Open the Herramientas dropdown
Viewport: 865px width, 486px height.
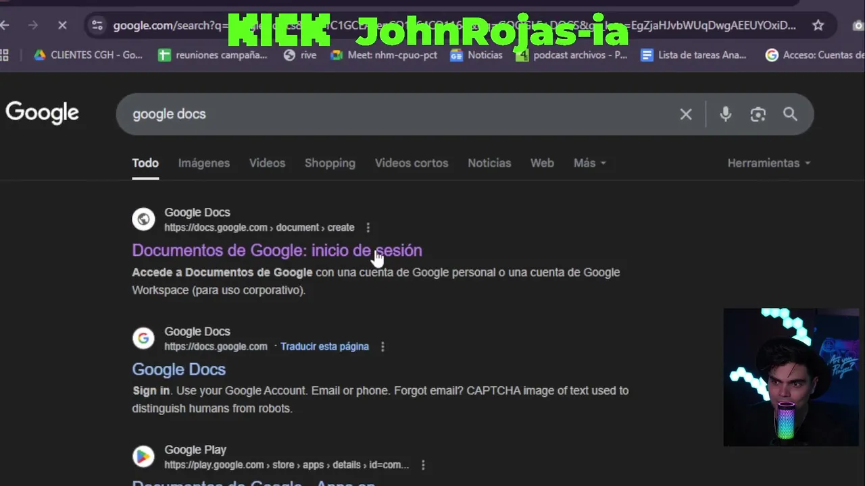(x=768, y=163)
